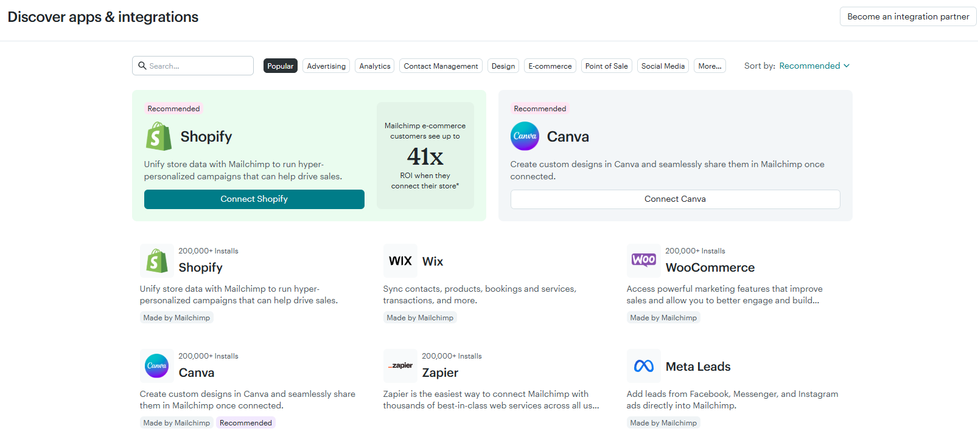Click the Wix description about syncing contacts
978x437 pixels.
point(480,295)
